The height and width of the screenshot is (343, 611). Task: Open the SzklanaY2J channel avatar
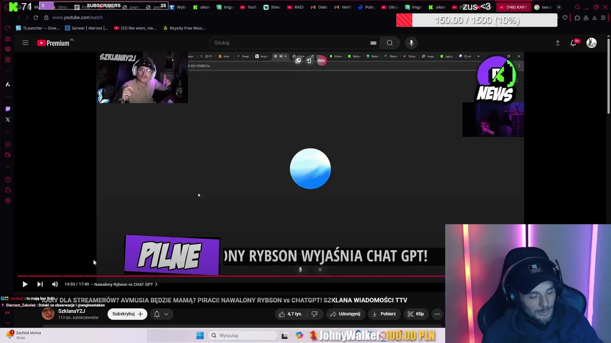click(48, 313)
